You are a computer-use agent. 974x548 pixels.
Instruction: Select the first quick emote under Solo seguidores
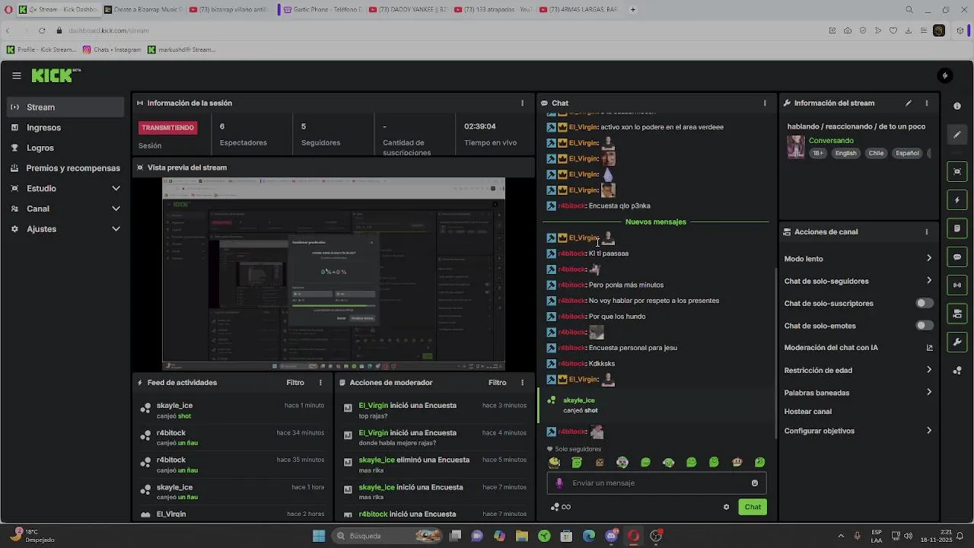pyautogui.click(x=554, y=462)
